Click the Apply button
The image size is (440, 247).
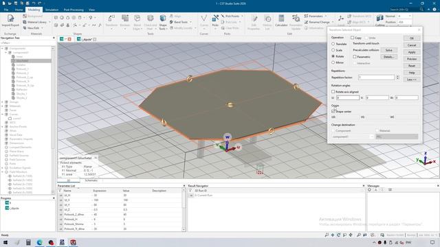(412, 52)
